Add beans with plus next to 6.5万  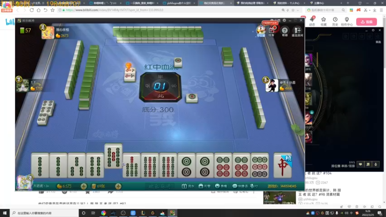[x=83, y=186]
